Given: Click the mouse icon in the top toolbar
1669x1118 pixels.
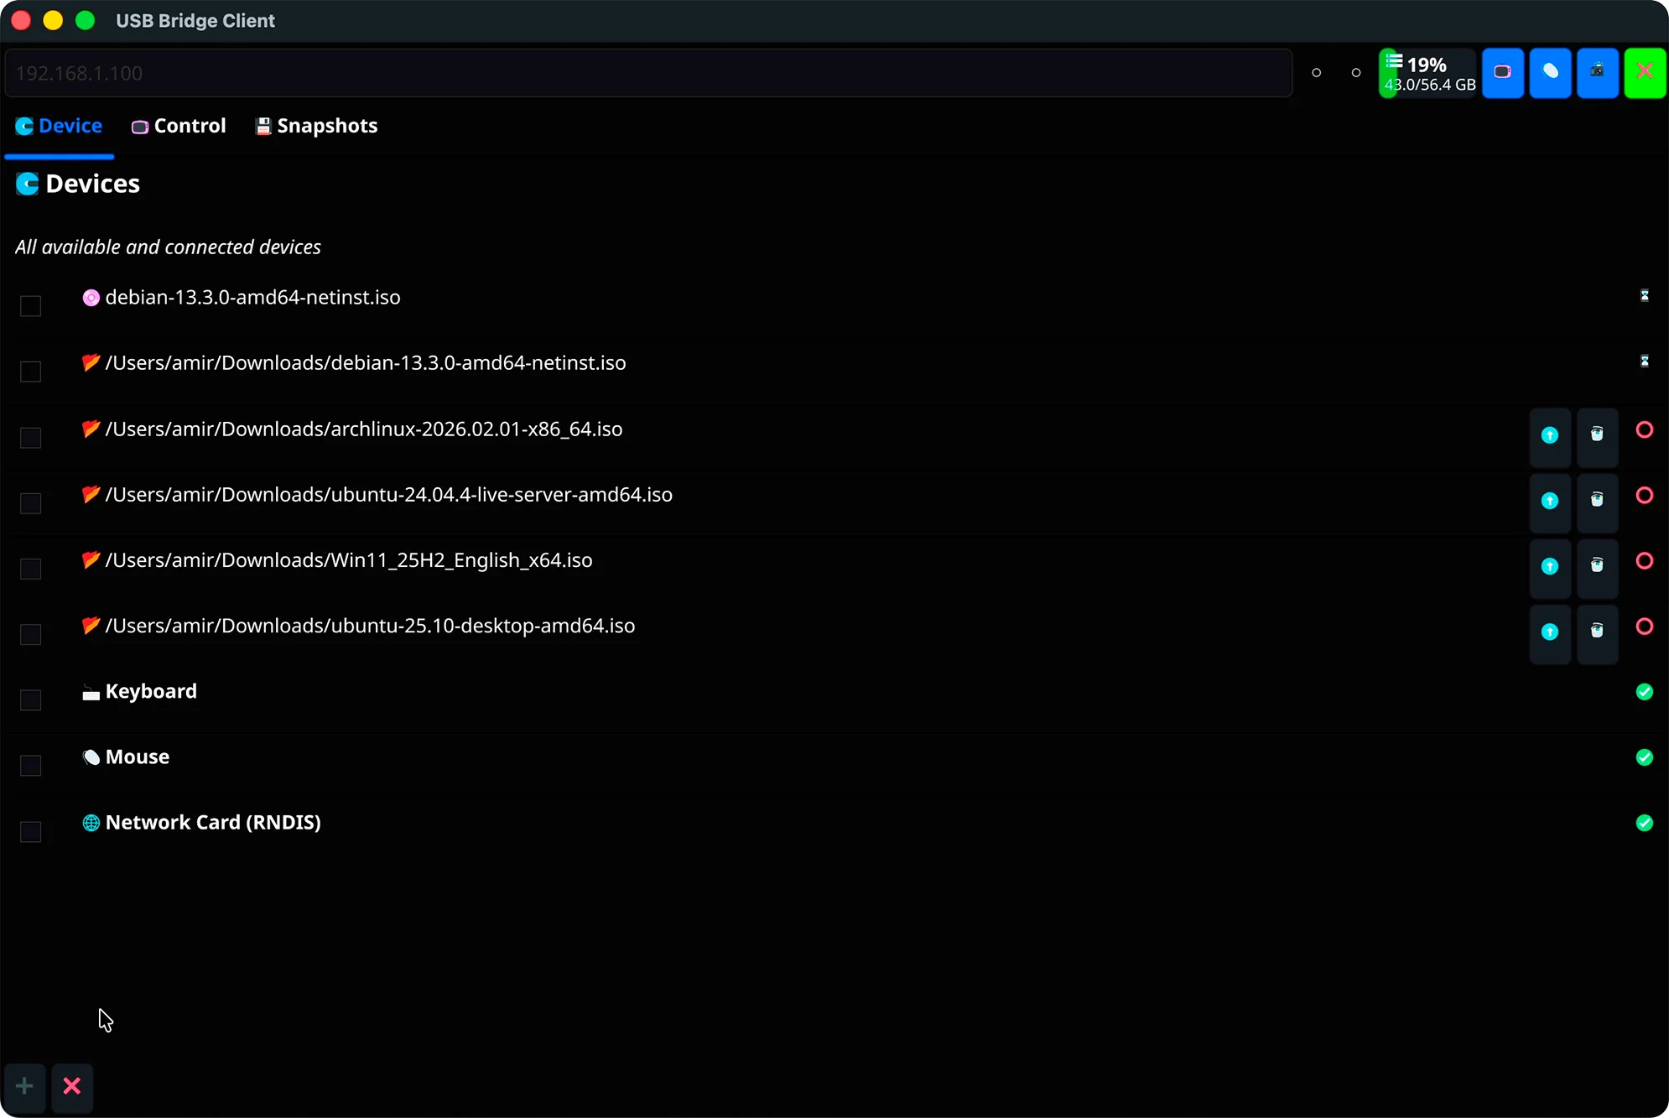Looking at the screenshot, I should [1551, 72].
